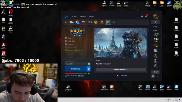Select the Warcraft III Reforged game tab
182x102 pixels.
(x=108, y=22)
